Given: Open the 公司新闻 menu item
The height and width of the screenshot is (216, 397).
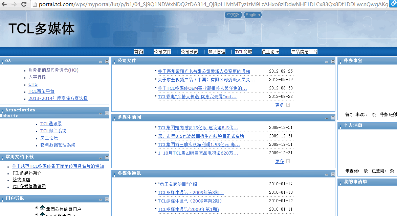Looking at the screenshot, I should (190, 52).
